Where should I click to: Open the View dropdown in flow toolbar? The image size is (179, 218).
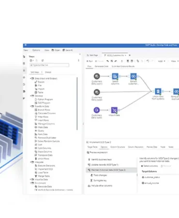tap(175, 61)
